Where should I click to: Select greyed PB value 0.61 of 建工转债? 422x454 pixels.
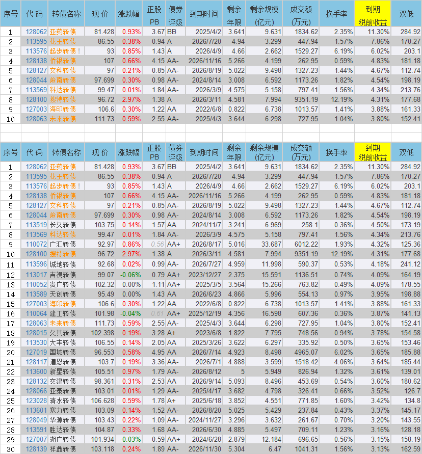[158, 313]
